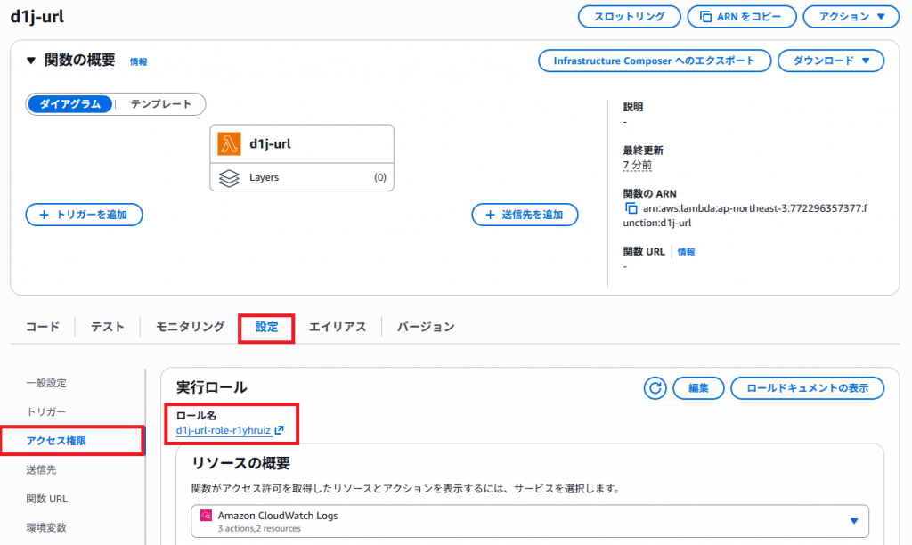Open the アクション dropdown menu
Image resolution: width=912 pixels, height=545 pixels.
851,17
